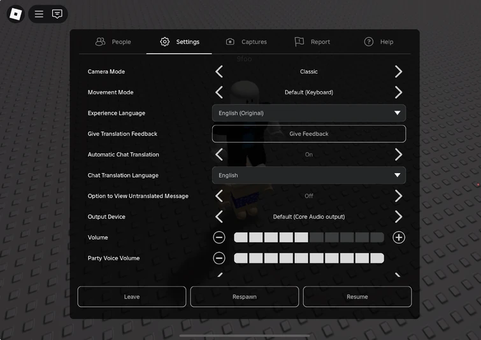Click the Default (Keyboard) value text
Viewport: 481px width, 340px height.
click(x=308, y=92)
